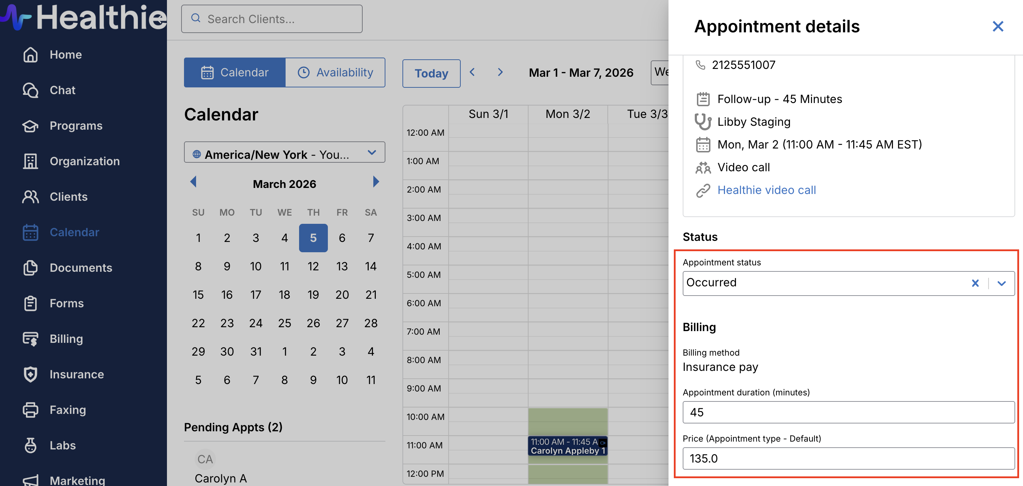Click the Today button
Image resolution: width=1023 pixels, height=486 pixels.
(431, 74)
